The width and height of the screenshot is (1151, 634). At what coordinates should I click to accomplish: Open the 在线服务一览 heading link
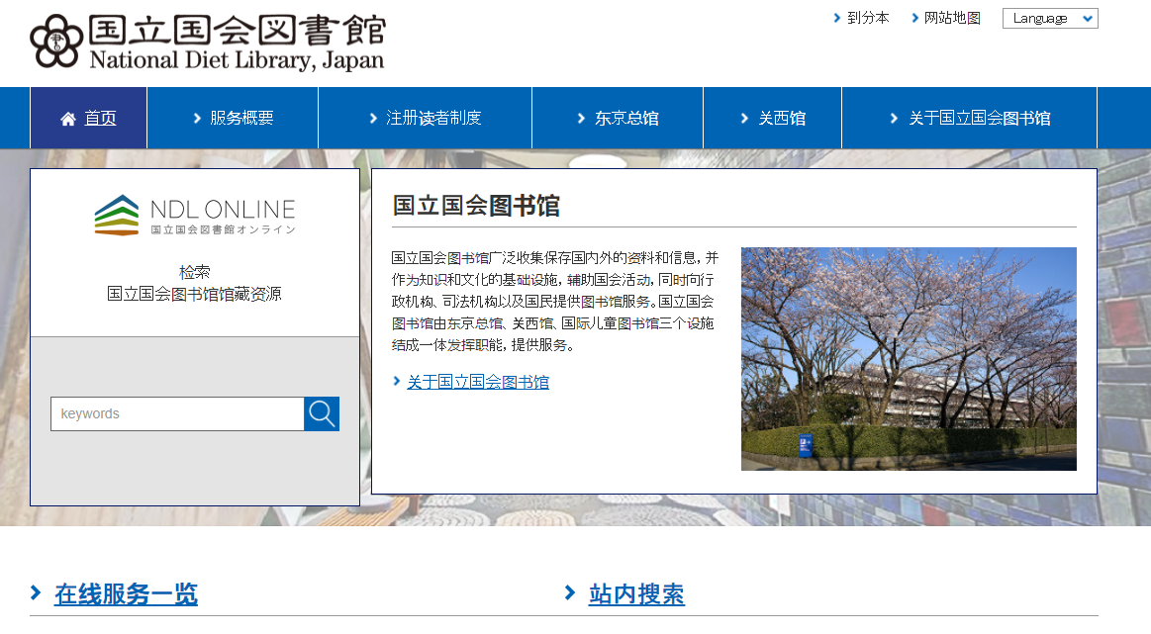click(x=126, y=594)
